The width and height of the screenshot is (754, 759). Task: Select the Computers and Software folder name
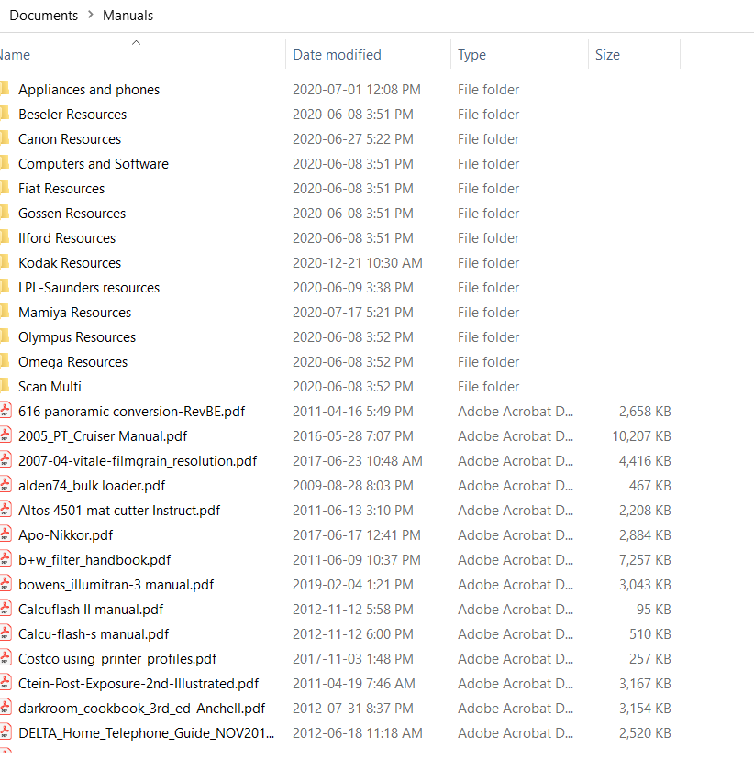coord(94,163)
